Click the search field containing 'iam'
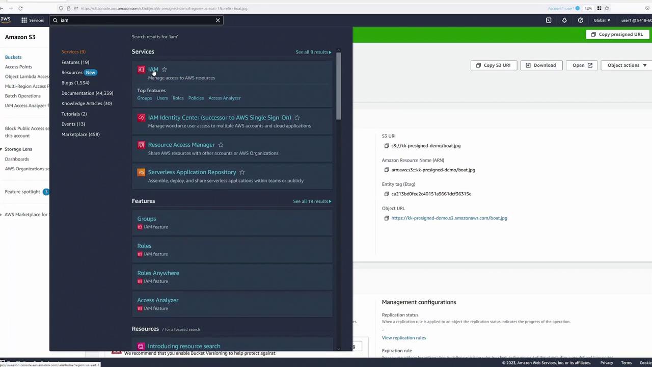652x367 pixels. (136, 20)
